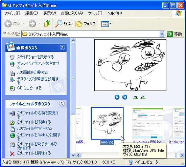The height and width of the screenshot is (167, 186).
Task: Collapse the ファイルとフォルダのタスク panel
Action: 62,103
